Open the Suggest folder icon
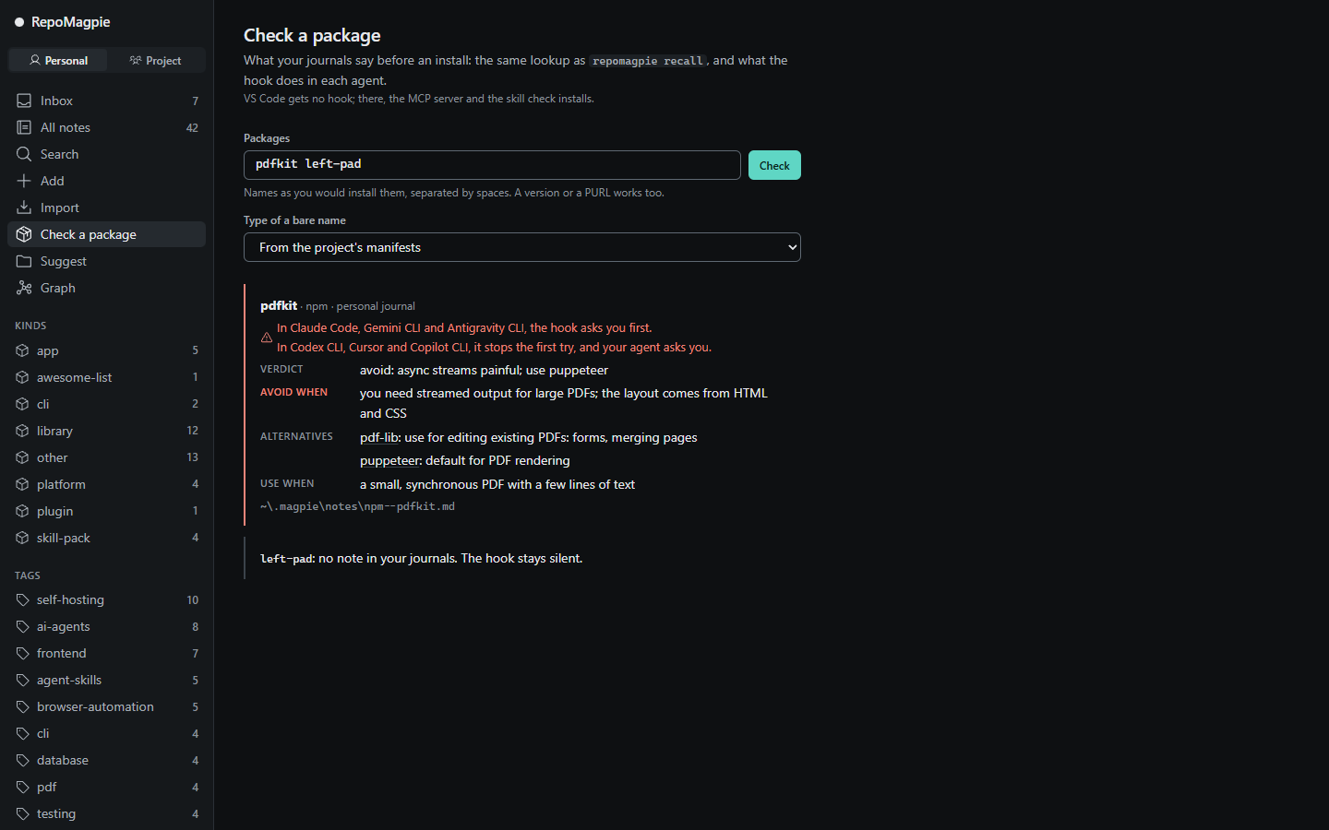This screenshot has height=830, width=1329. tap(24, 261)
